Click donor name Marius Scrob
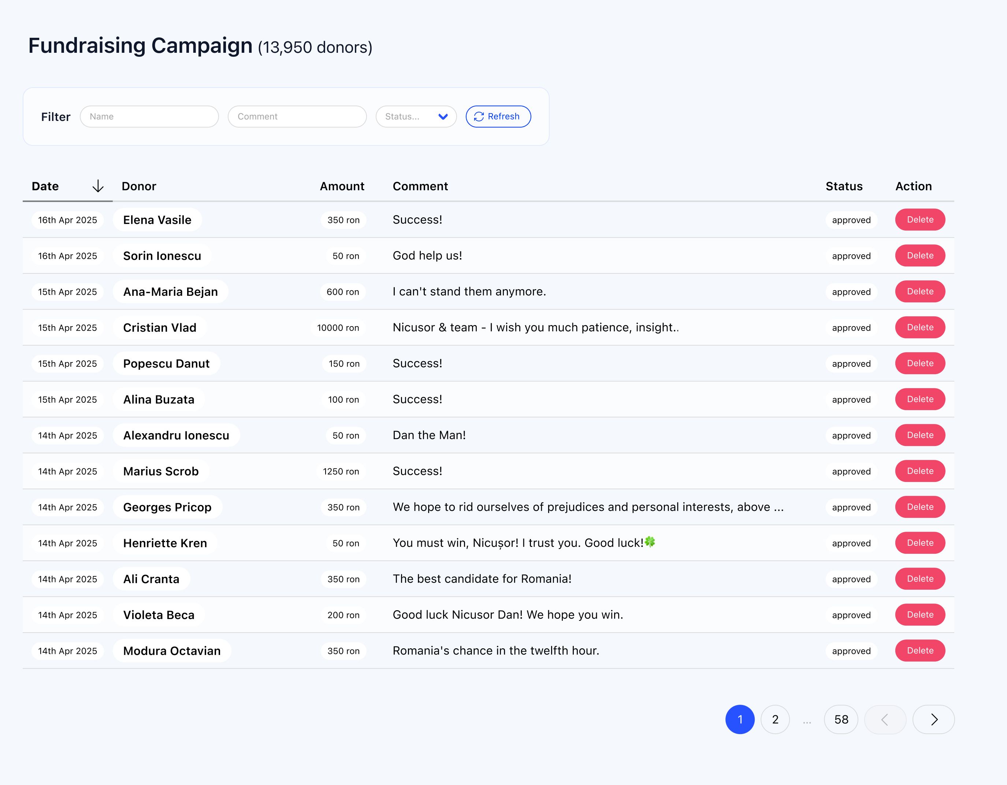 (160, 471)
